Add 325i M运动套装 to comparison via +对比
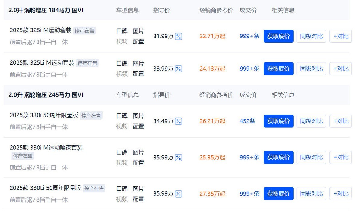The height and width of the screenshot is (211, 362). tap(341, 36)
